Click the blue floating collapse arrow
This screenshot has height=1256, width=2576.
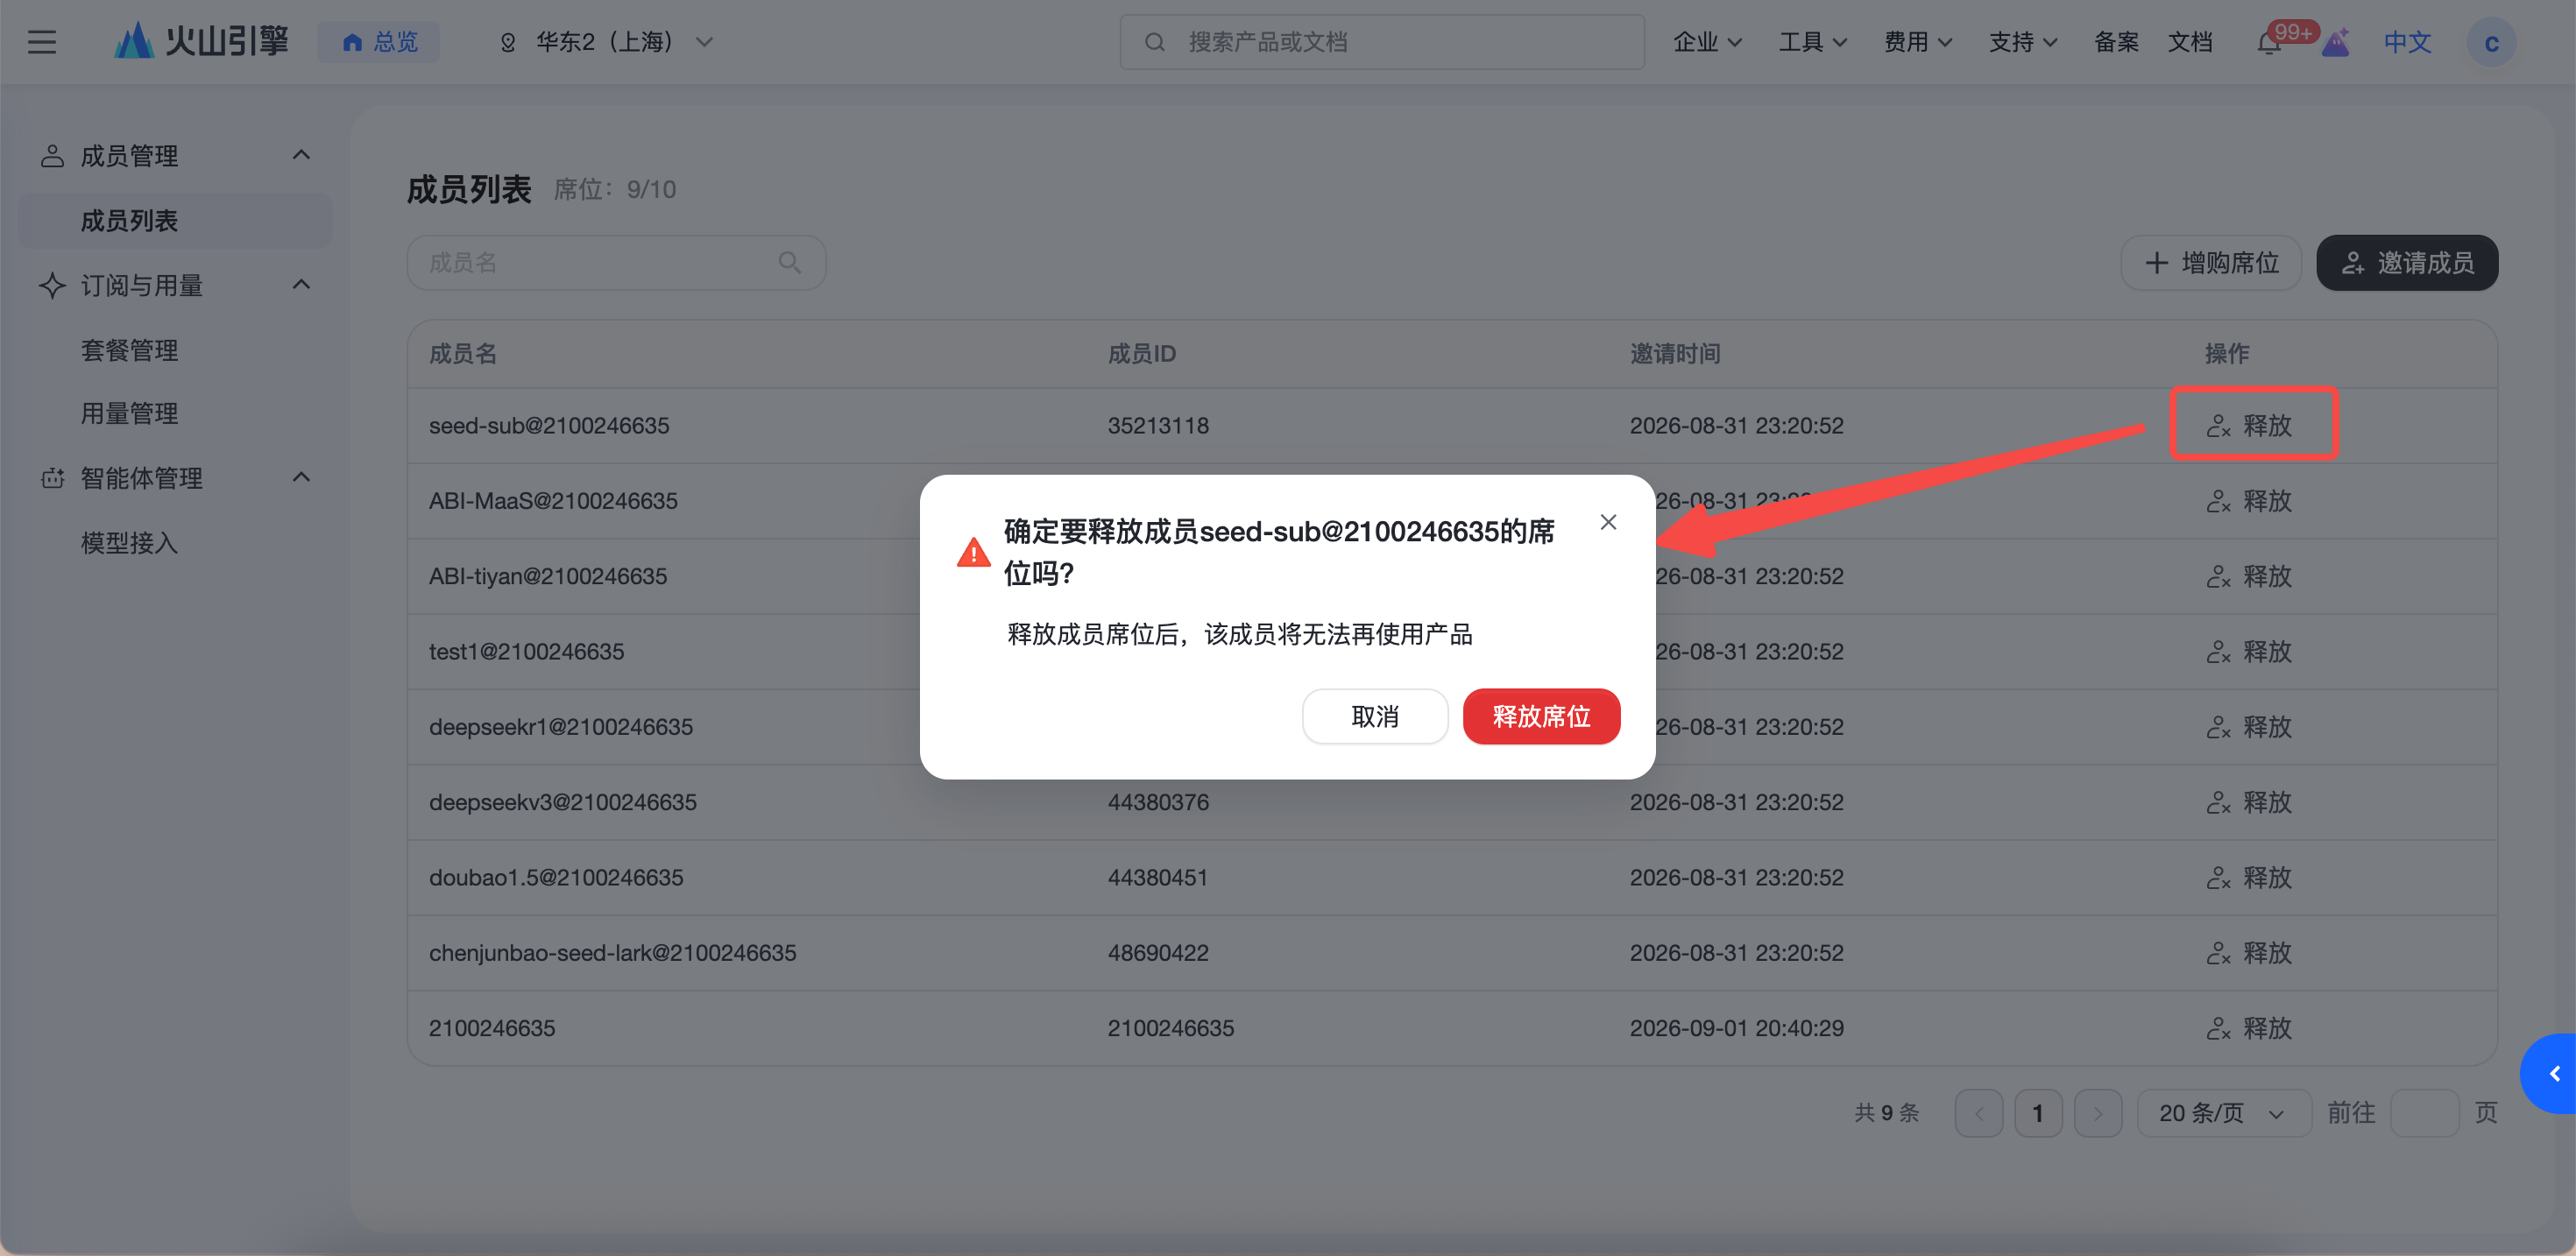[2552, 1073]
